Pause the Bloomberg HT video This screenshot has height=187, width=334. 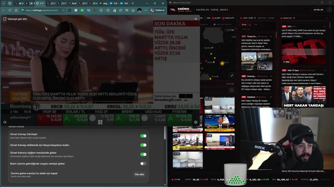(100, 122)
